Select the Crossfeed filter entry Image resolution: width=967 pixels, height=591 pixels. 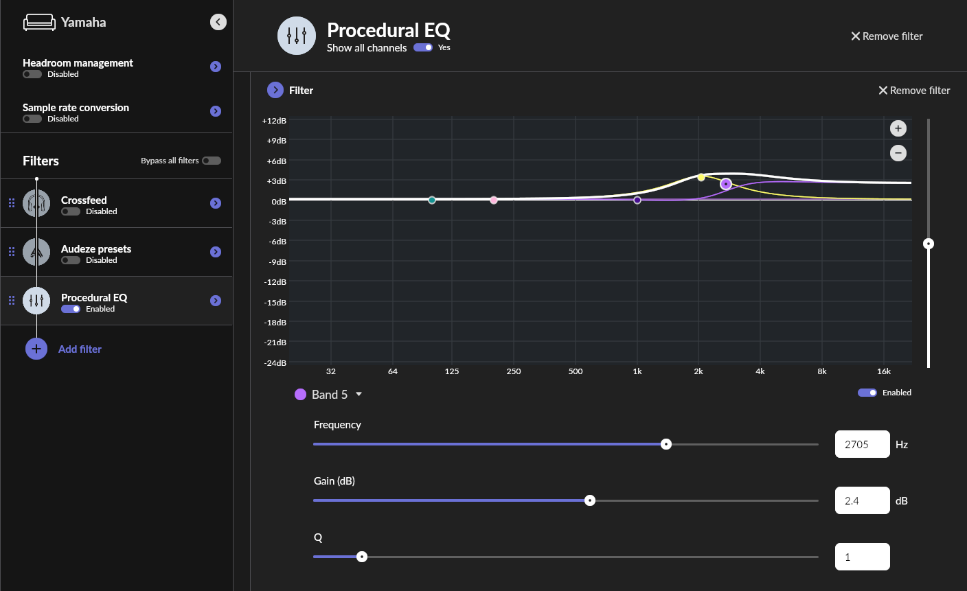coord(84,200)
